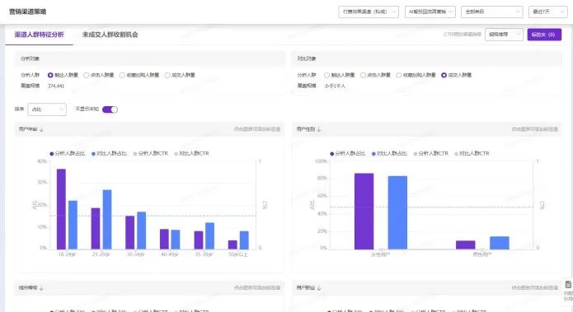Click the sort arrow next to 用户性别

tap(319, 129)
